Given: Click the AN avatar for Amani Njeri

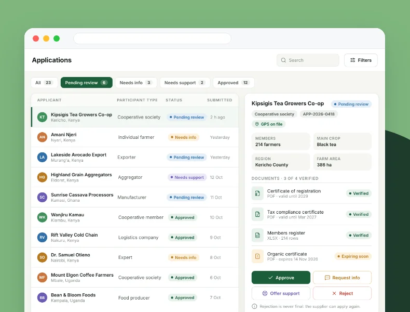Looking at the screenshot, I should click(42, 137).
